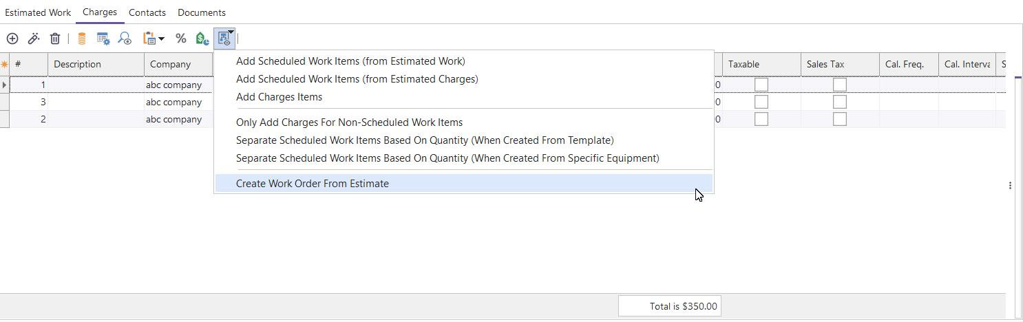
Task: Open the Documents tab
Action: pos(202,12)
